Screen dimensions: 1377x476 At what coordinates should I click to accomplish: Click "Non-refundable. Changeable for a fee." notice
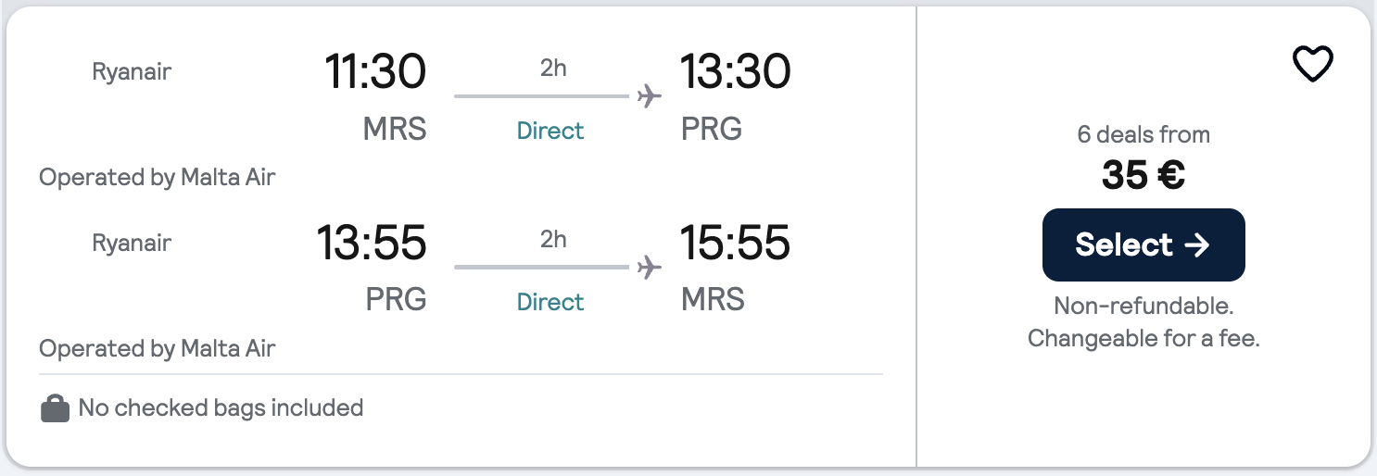point(1143,322)
